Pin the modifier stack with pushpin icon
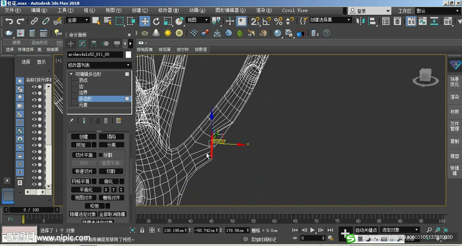462x246 pixels. (71, 121)
